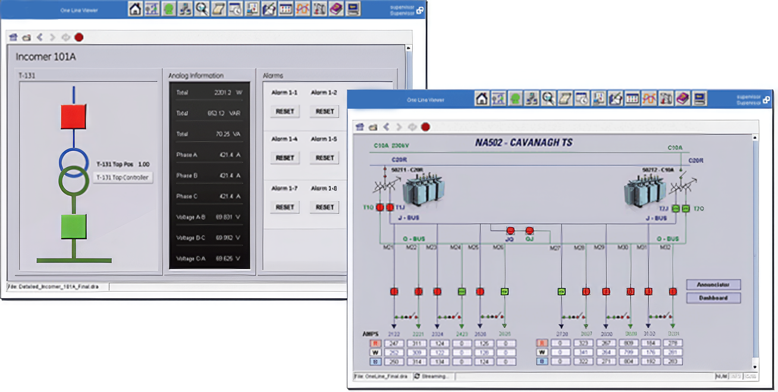Toggle the green T2O breaker

tap(686, 208)
